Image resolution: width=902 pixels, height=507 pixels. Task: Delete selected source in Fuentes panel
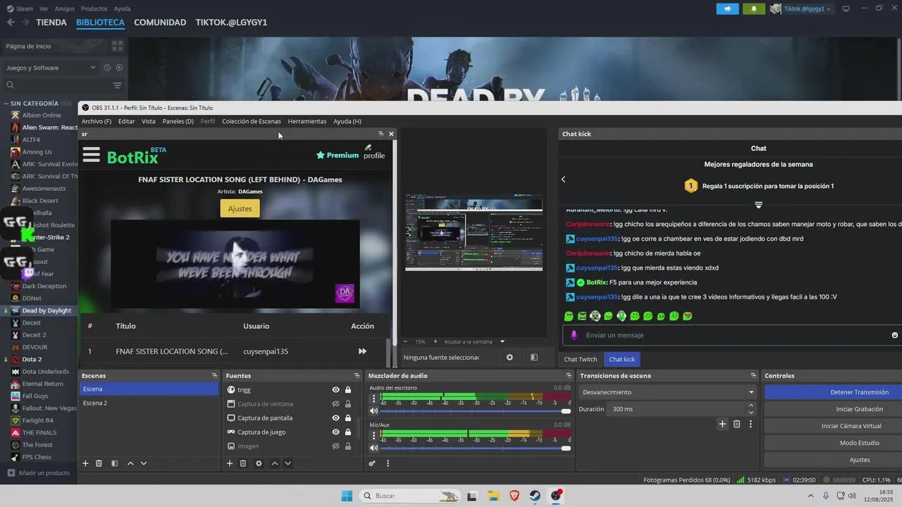point(243,463)
